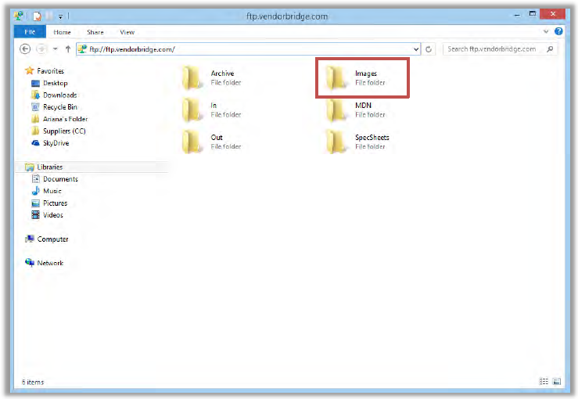This screenshot has width=578, height=399.
Task: Select Network in navigation pane
Action: click(x=45, y=263)
